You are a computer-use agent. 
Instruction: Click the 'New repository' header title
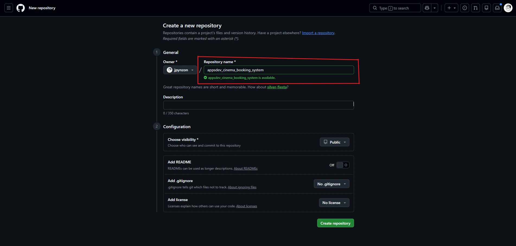pyautogui.click(x=42, y=8)
